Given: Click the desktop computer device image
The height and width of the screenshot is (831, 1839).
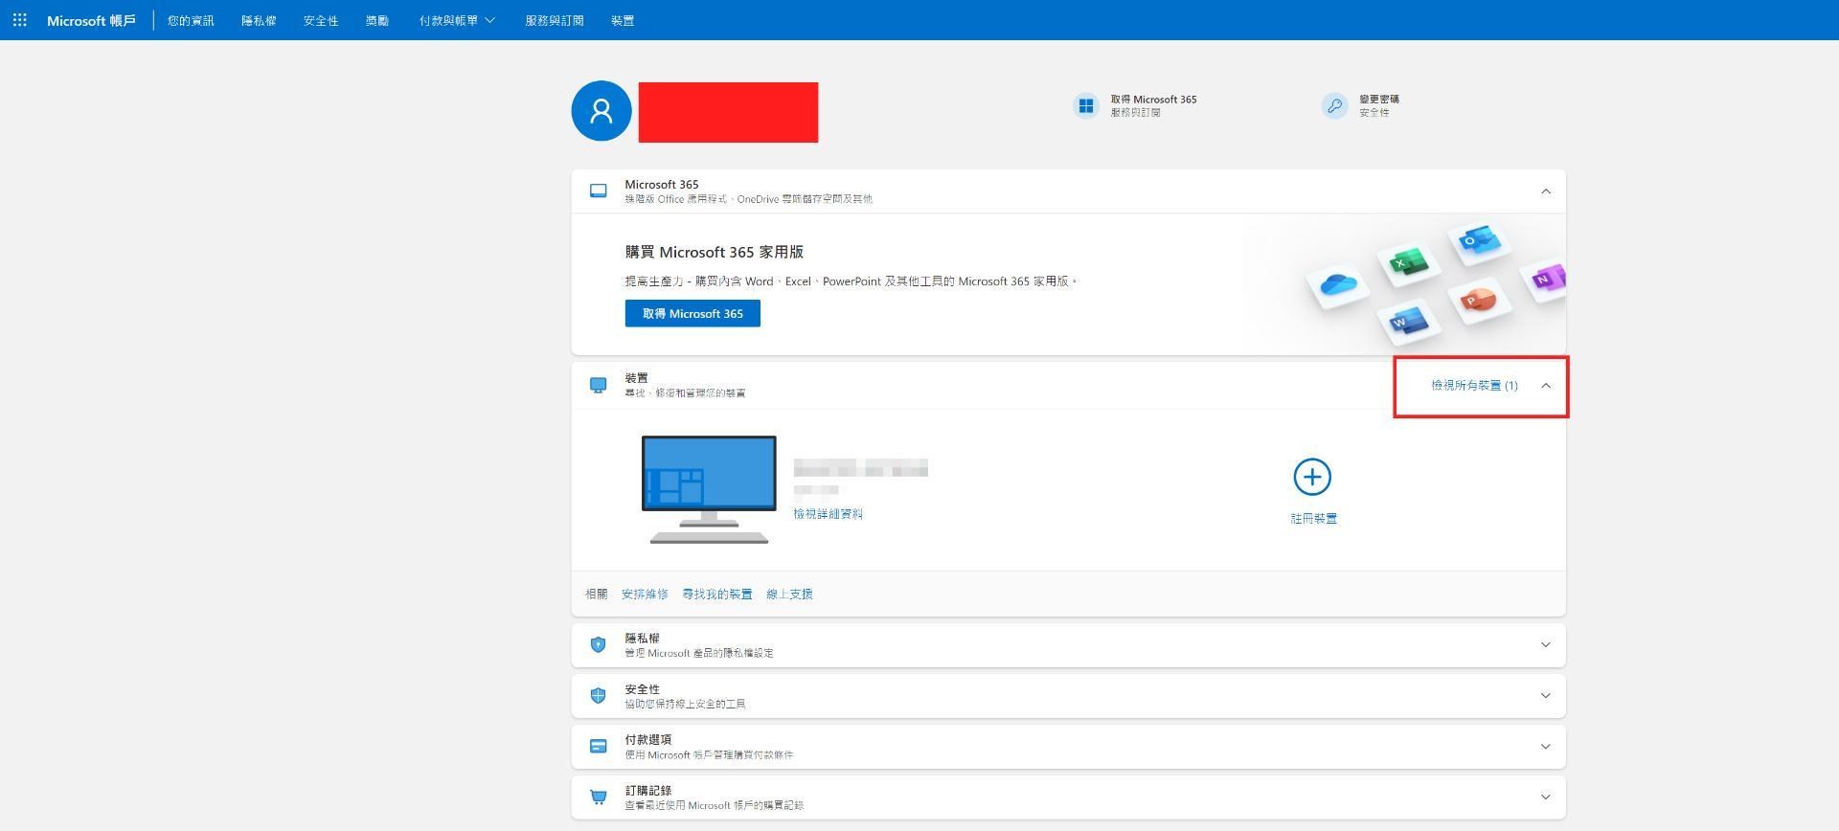Looking at the screenshot, I should [x=709, y=488].
